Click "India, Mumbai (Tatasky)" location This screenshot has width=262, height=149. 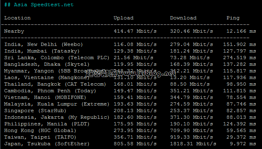(x=42, y=51)
